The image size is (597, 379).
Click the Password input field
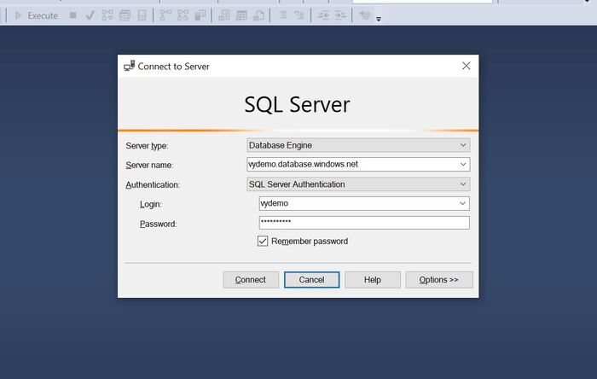pos(364,223)
